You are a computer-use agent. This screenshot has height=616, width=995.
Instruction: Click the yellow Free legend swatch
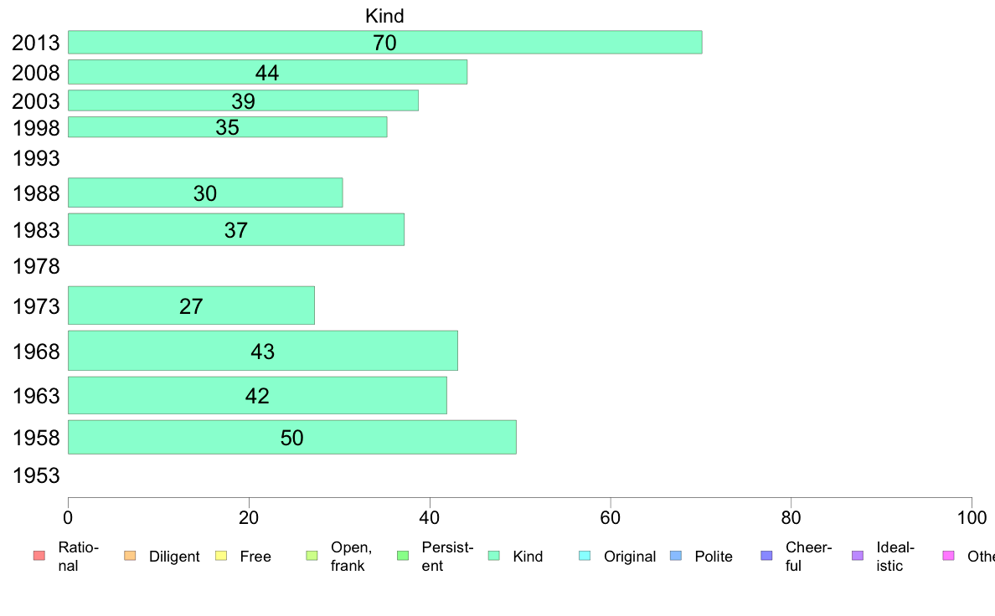click(221, 556)
